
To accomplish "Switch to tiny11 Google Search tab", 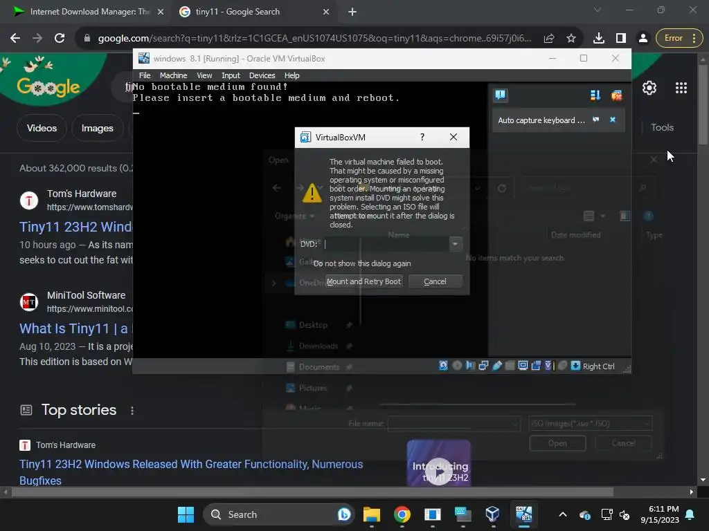I will (253, 12).
